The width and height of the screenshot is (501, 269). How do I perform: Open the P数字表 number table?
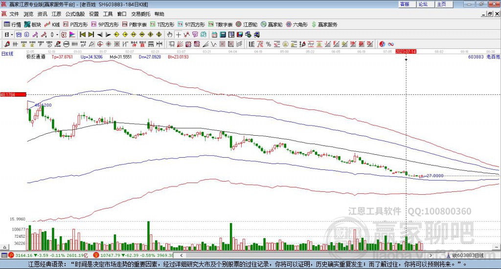[x=134, y=24]
